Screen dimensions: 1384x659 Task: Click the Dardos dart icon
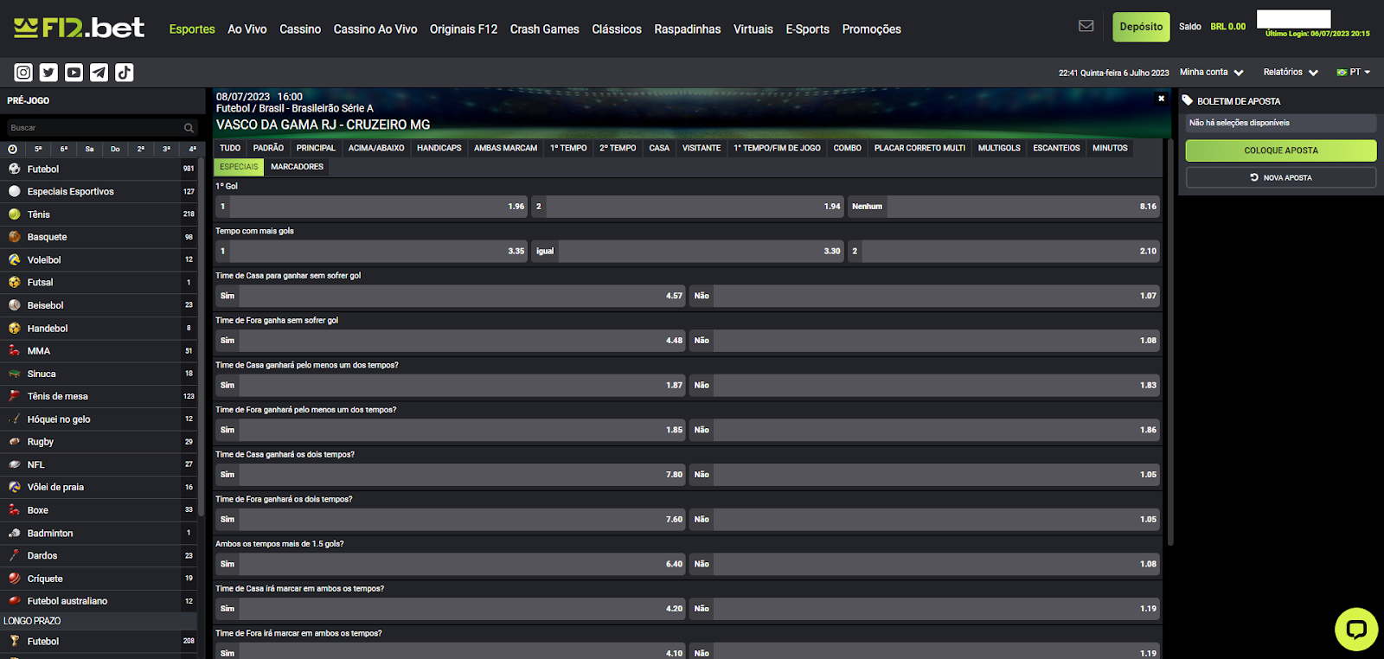(14, 555)
